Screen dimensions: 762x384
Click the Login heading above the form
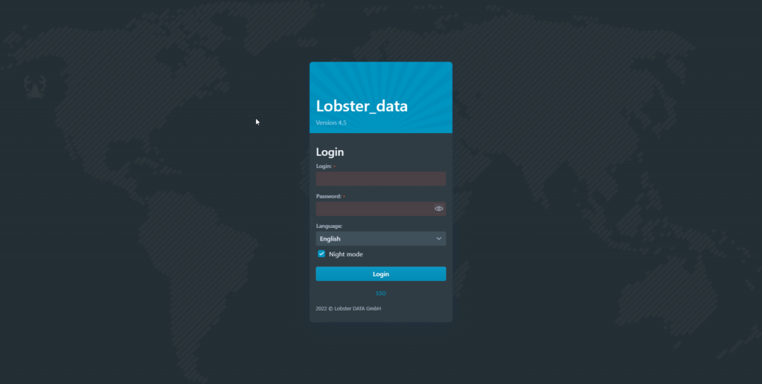[330, 152]
